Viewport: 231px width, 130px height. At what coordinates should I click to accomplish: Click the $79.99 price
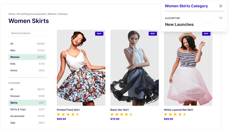click(x=115, y=119)
